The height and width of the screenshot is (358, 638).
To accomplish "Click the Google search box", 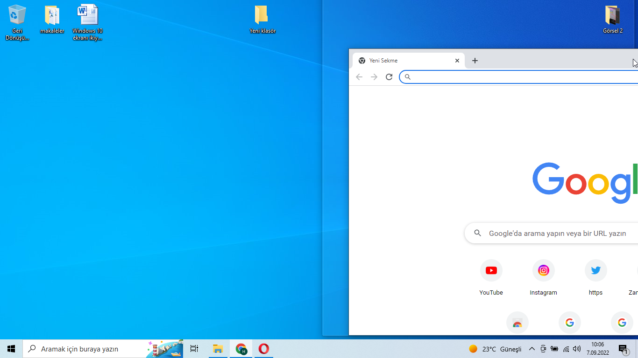I will (x=556, y=233).
